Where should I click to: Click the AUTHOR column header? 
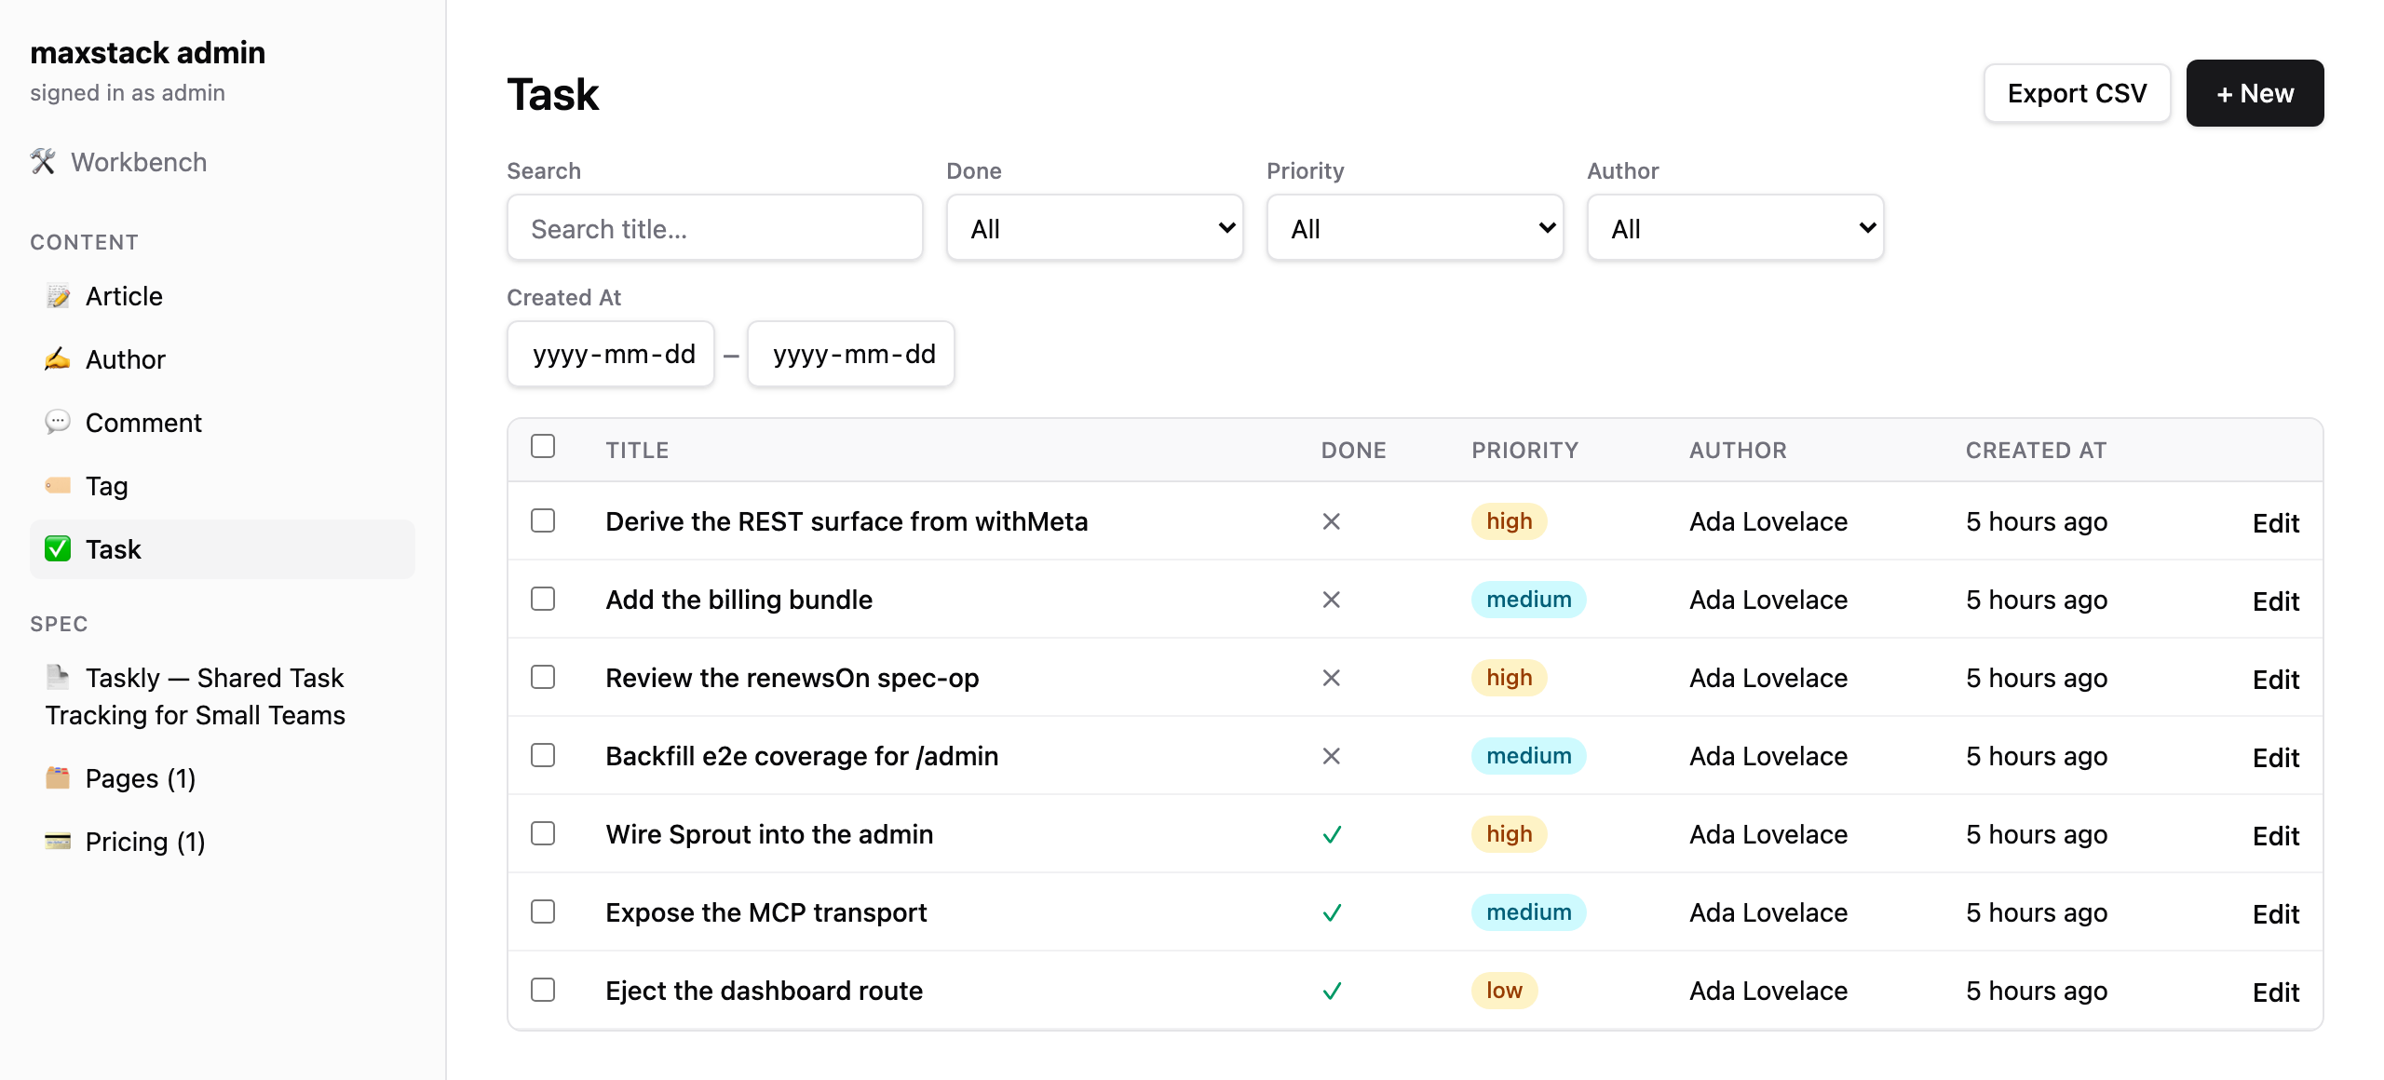1738,451
